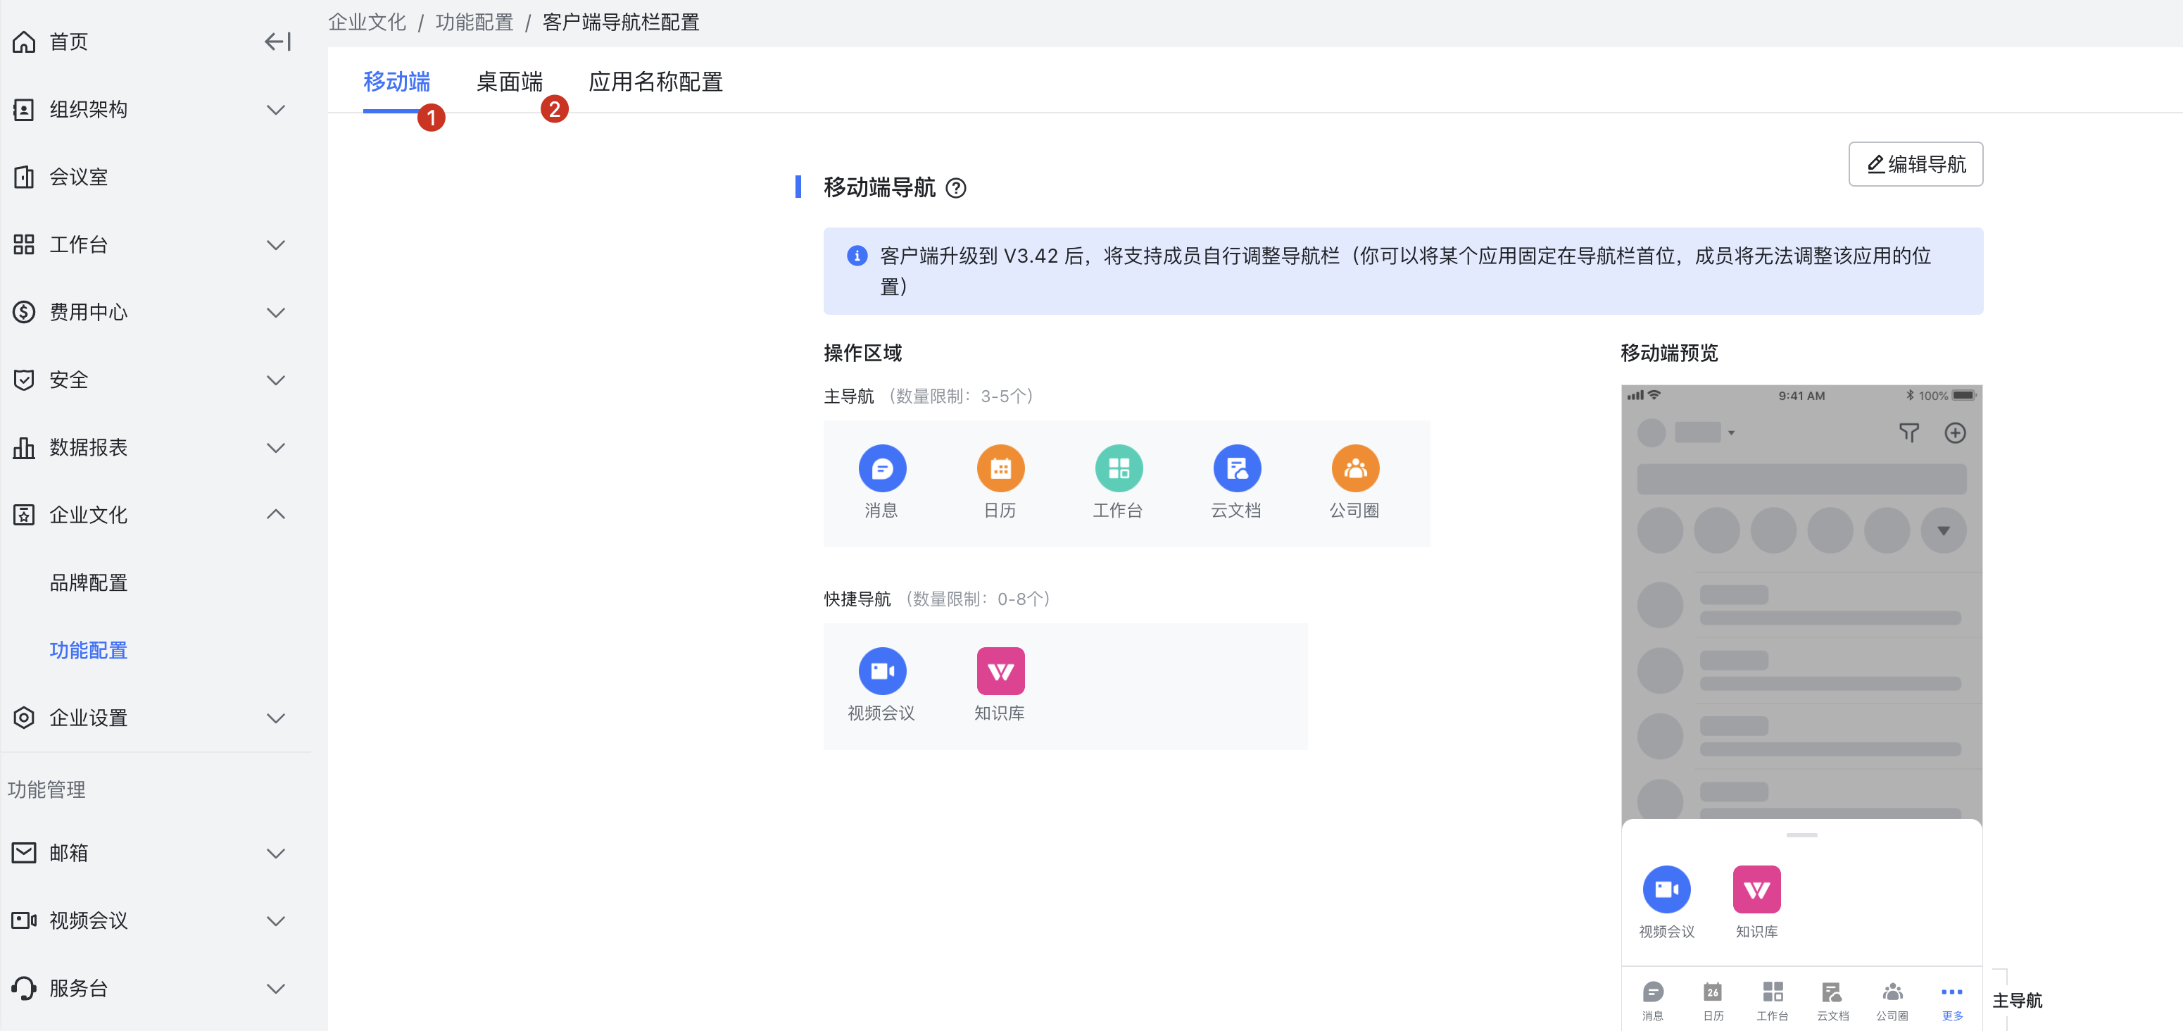Open 品牌配置 in the sidebar
The width and height of the screenshot is (2183, 1031).
point(88,582)
